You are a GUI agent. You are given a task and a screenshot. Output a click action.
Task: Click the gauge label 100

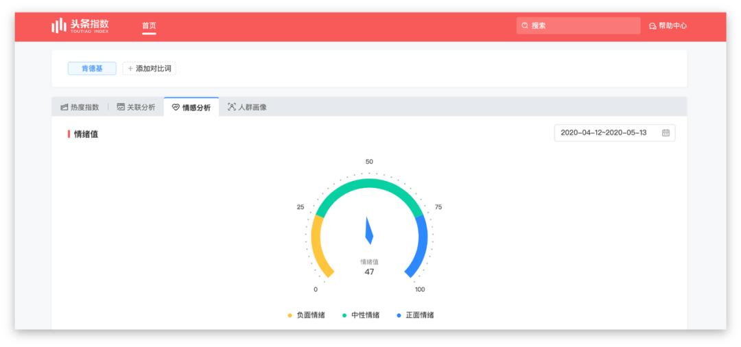[x=420, y=289]
